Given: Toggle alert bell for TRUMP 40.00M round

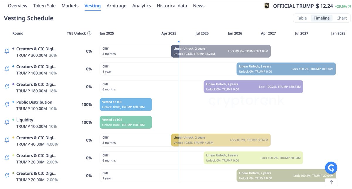Looking at the screenshot, I should [x=7, y=140].
